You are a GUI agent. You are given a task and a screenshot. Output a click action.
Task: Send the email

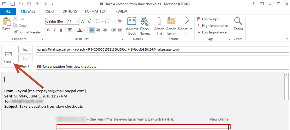point(8,57)
